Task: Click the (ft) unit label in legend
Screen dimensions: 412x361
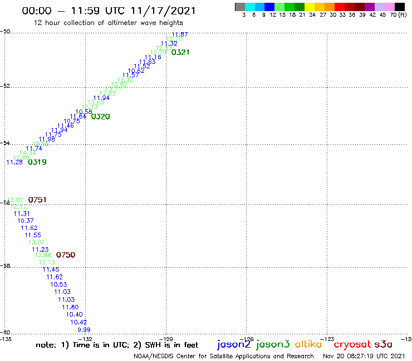Action: (403, 14)
